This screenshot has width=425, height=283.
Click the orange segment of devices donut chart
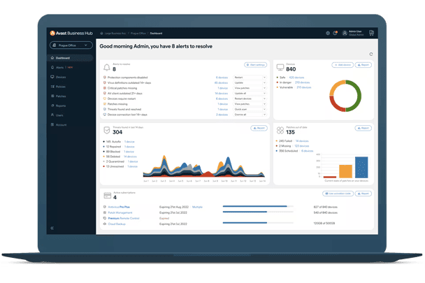(334, 86)
